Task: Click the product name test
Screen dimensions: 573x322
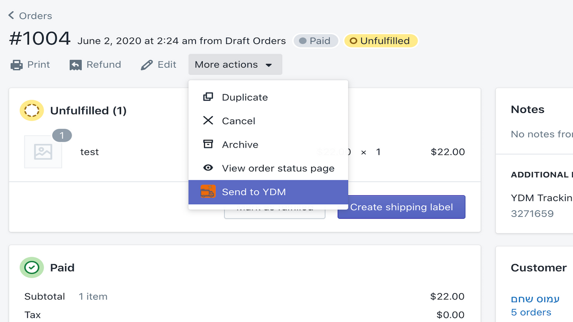Action: tap(90, 152)
